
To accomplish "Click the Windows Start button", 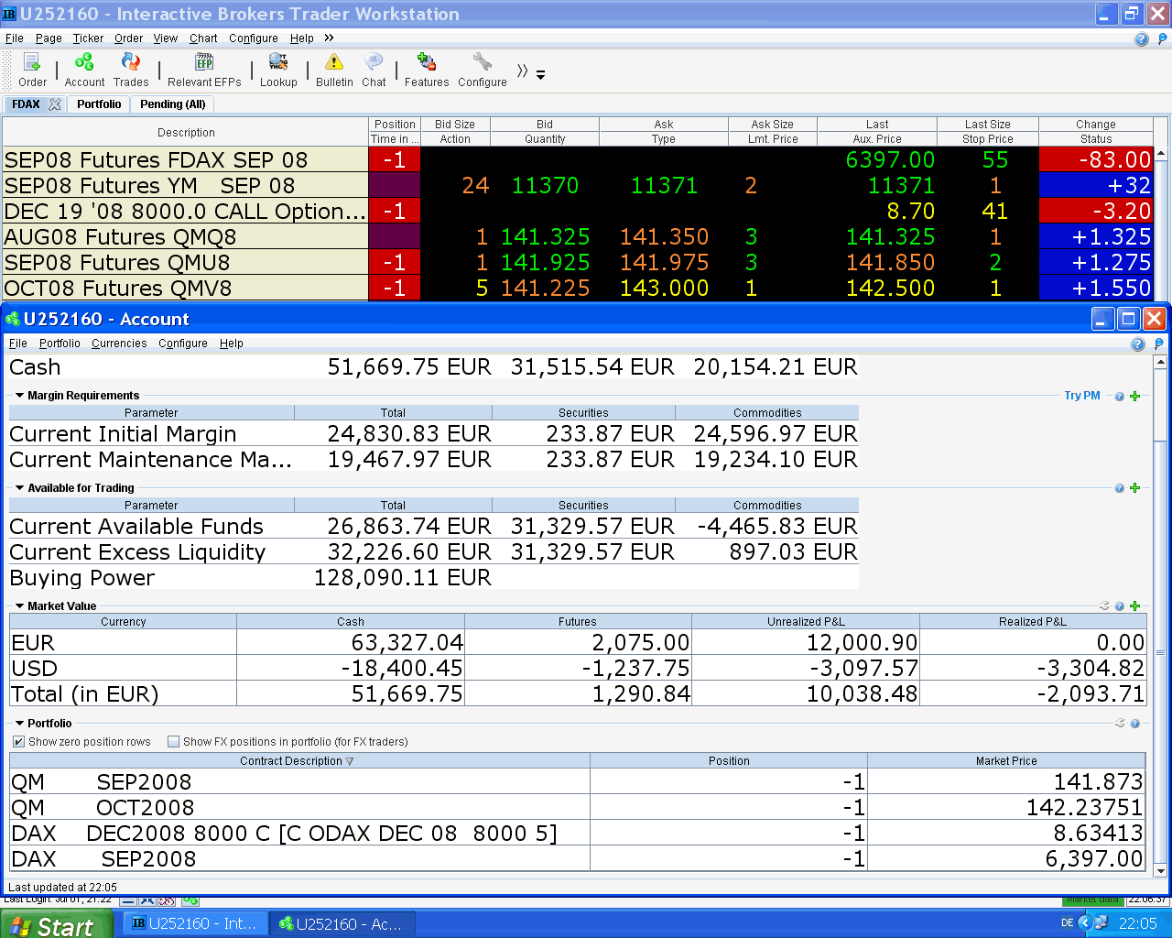I will tap(57, 924).
